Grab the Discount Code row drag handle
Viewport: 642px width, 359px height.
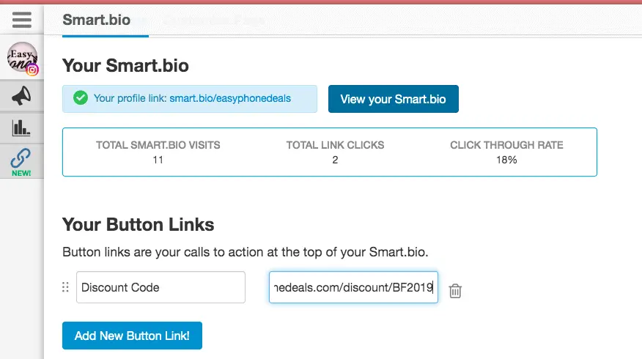point(65,287)
